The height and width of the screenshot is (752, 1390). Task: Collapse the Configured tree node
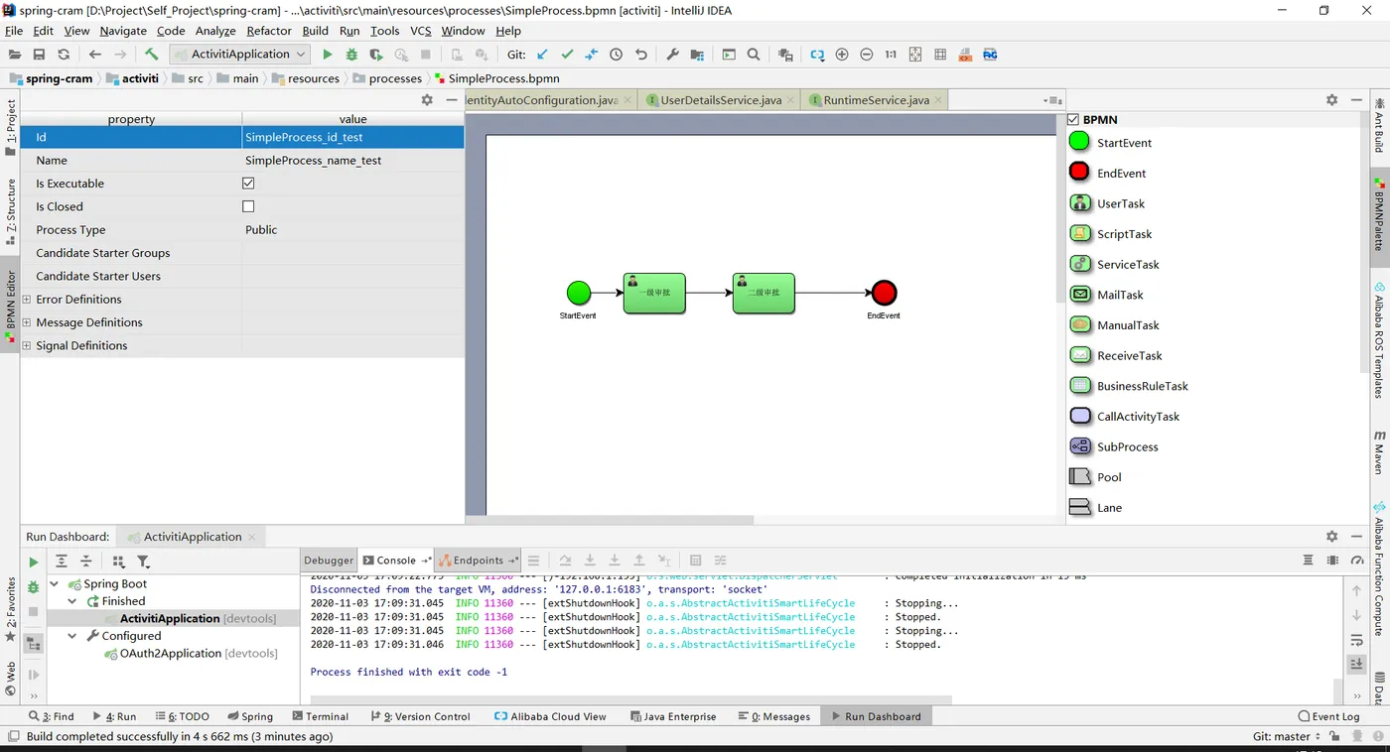[72, 636]
